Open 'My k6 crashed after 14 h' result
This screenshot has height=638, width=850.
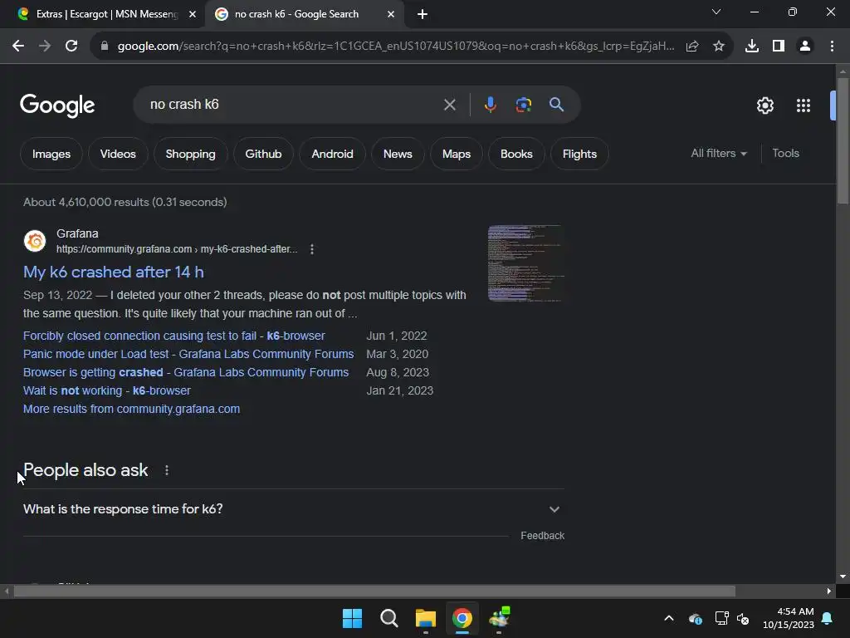point(113,272)
